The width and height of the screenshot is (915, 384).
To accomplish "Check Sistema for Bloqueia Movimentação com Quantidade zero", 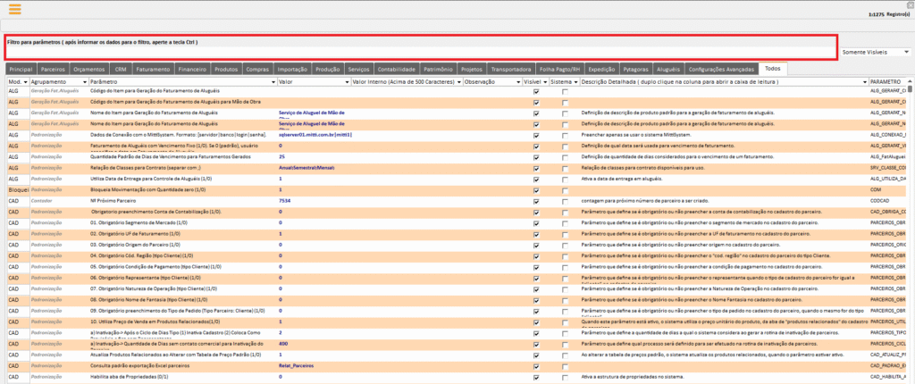I will [565, 190].
